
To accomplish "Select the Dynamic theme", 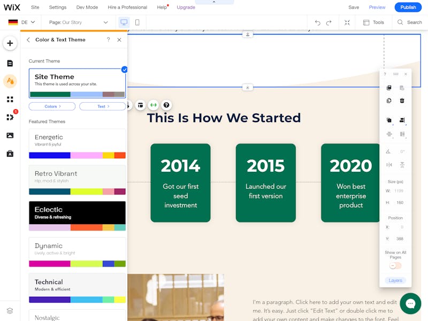I will coord(77,252).
